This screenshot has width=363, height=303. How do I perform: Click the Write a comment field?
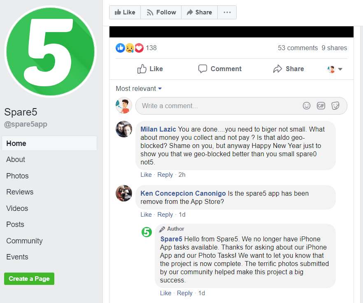click(x=241, y=106)
